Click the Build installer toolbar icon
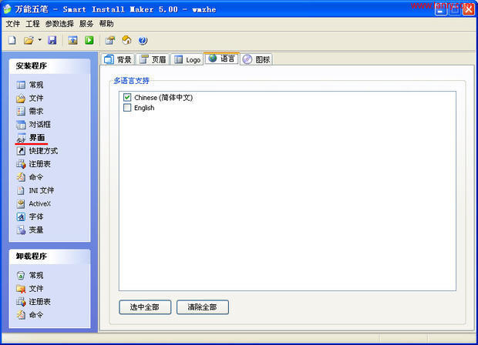The height and width of the screenshot is (345, 478). click(x=72, y=40)
